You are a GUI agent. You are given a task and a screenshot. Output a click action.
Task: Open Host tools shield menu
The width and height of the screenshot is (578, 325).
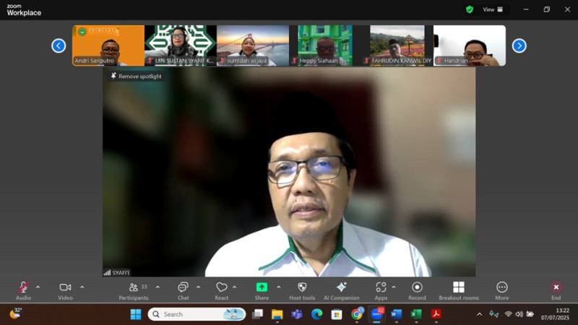coord(302,291)
